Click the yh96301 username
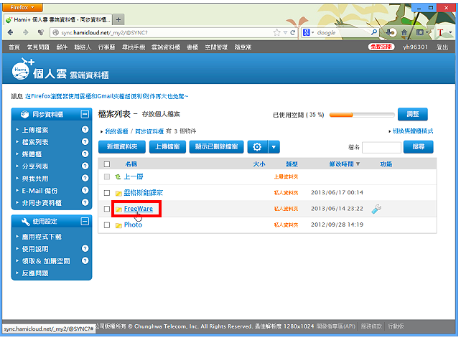The image size is (461, 340). pos(415,47)
